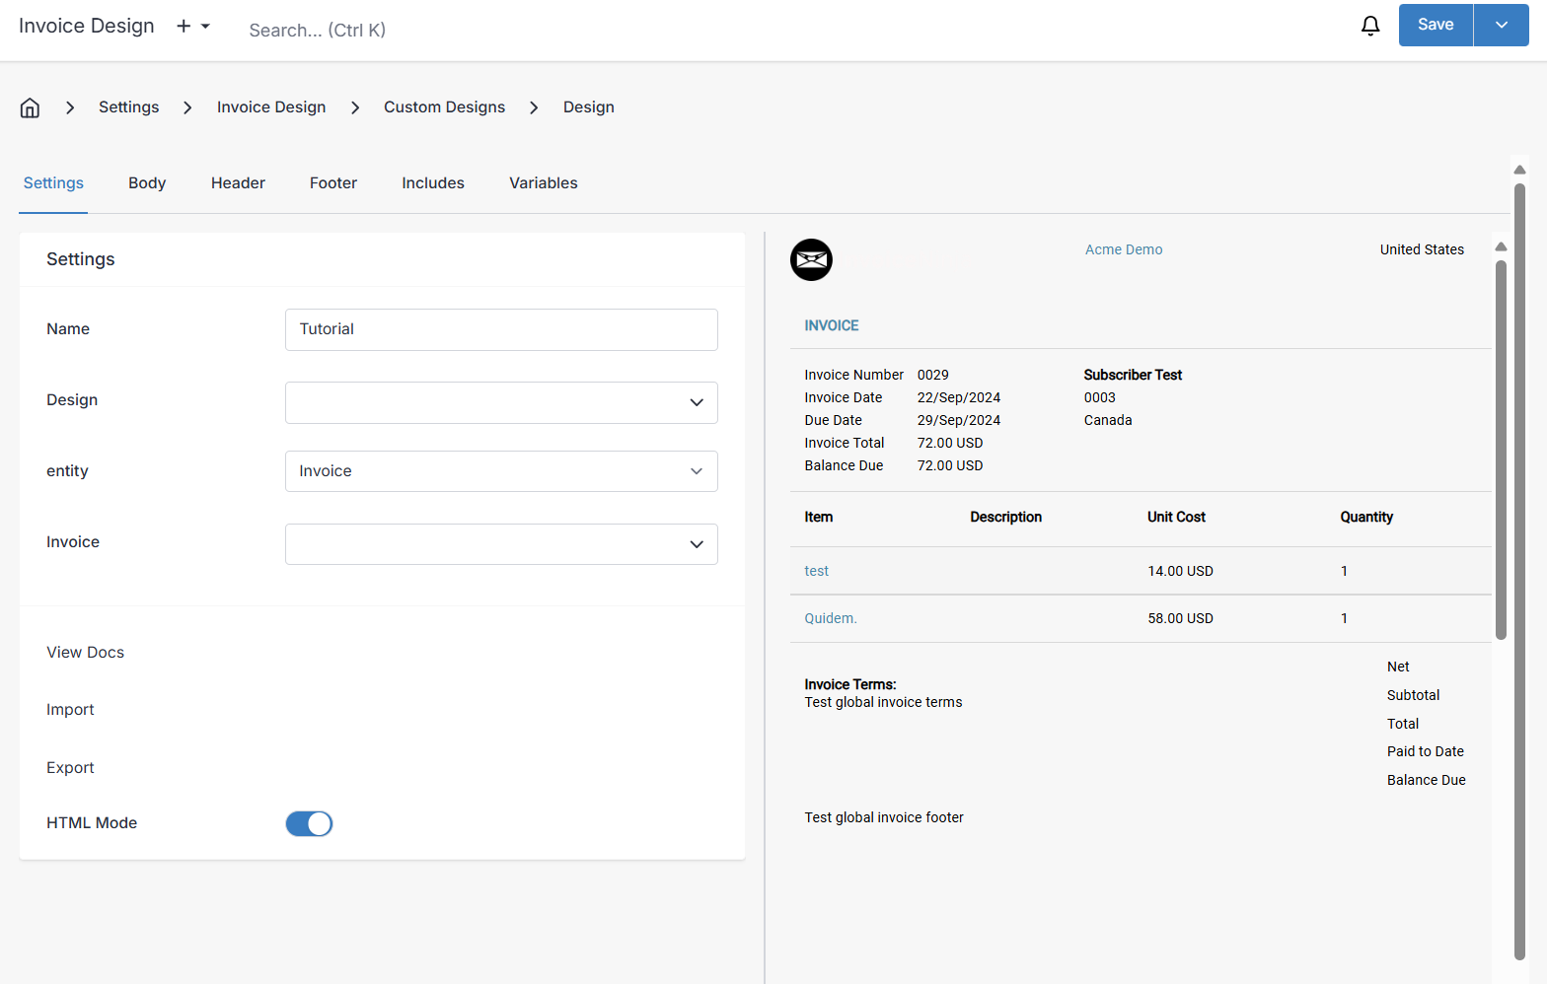Click the 58.00 USD unit cost
Viewport: 1547px width, 984px height.
[x=1180, y=618]
